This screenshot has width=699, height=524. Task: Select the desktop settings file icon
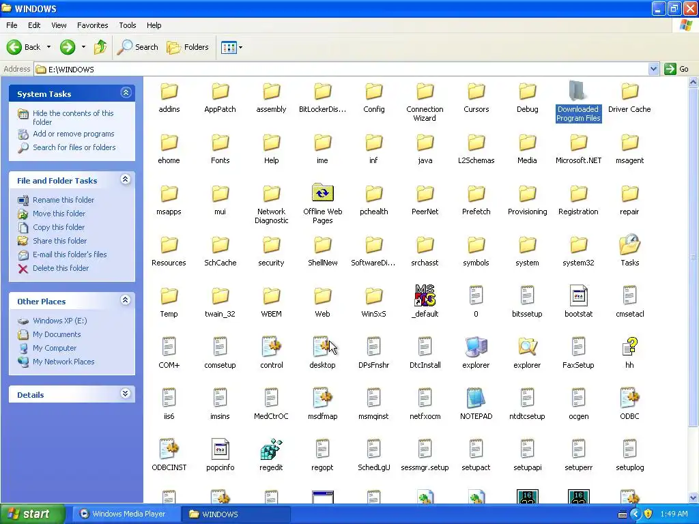click(x=322, y=347)
